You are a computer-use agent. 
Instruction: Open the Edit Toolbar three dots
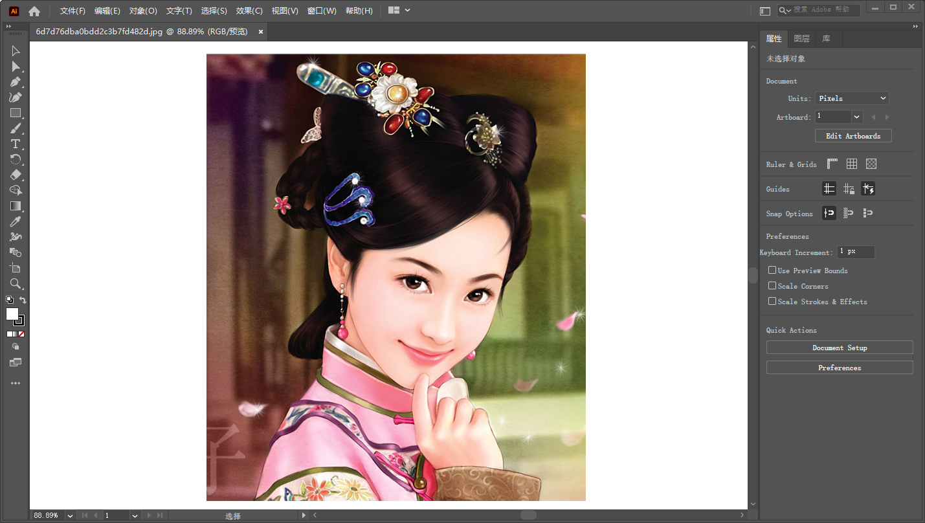(x=16, y=383)
